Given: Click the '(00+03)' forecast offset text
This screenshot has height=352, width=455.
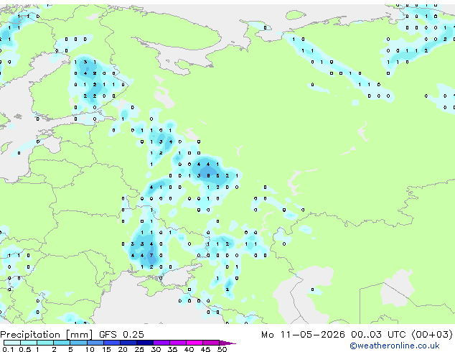Looking at the screenshot, I should 432,335.
